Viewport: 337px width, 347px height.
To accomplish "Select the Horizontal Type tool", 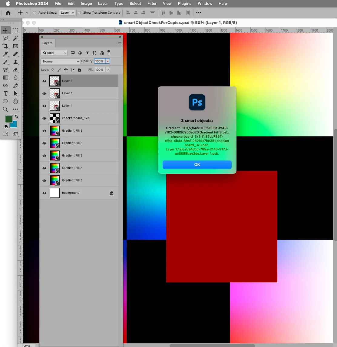I will (5, 94).
